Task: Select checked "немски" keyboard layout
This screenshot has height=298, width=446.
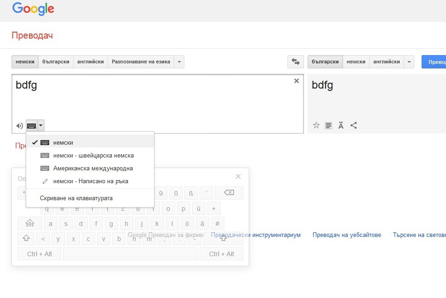Action: 63,143
